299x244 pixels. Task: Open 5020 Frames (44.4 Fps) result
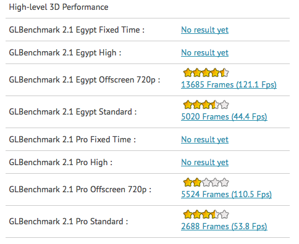[x=224, y=116]
